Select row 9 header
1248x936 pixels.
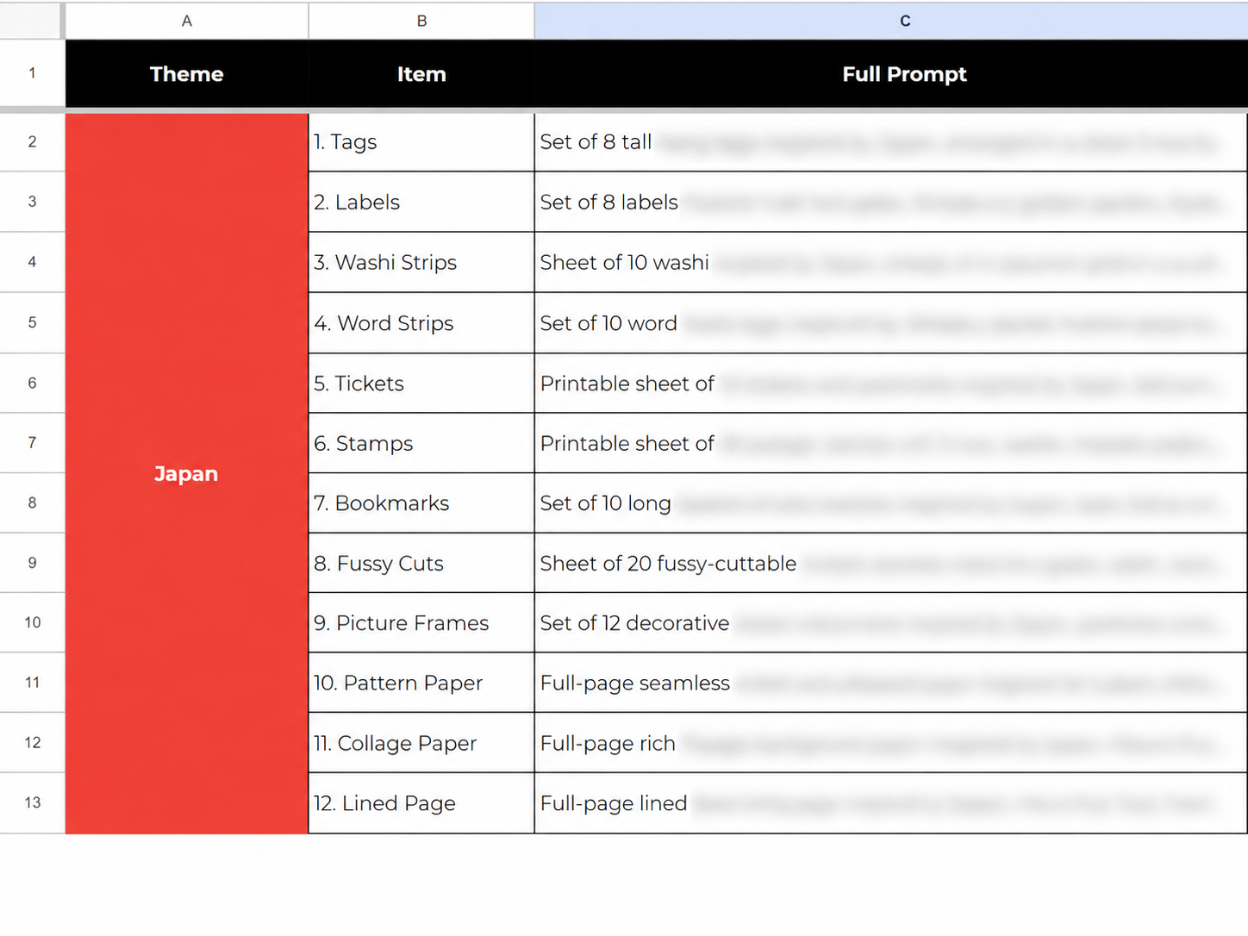32,563
